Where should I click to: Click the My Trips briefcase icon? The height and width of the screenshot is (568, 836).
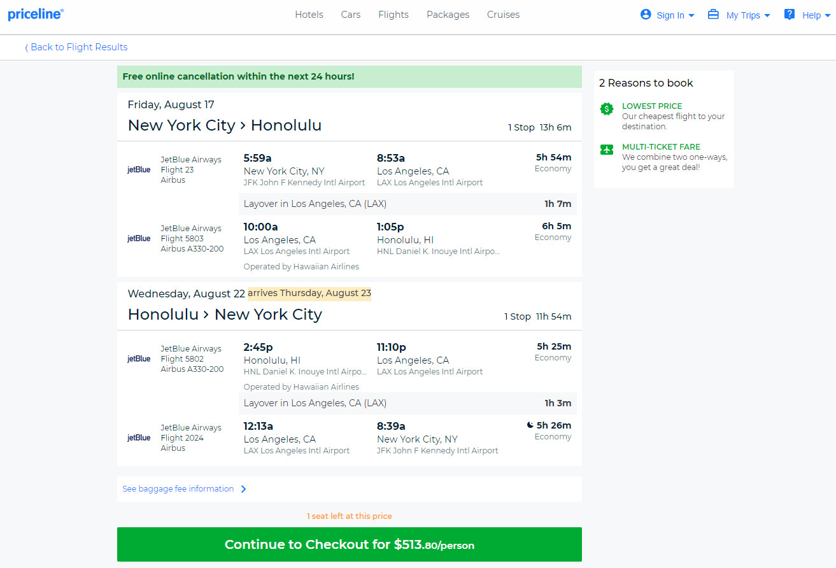[713, 14]
